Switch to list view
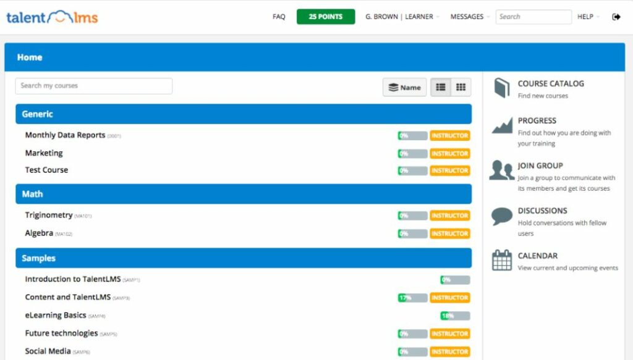This screenshot has width=633, height=360. [x=440, y=87]
